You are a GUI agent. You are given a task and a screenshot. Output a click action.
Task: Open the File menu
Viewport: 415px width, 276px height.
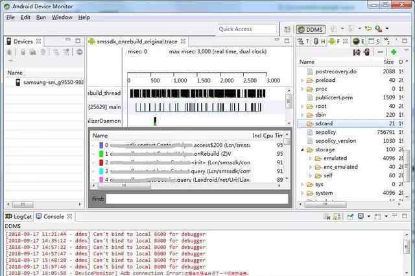(x=10, y=18)
